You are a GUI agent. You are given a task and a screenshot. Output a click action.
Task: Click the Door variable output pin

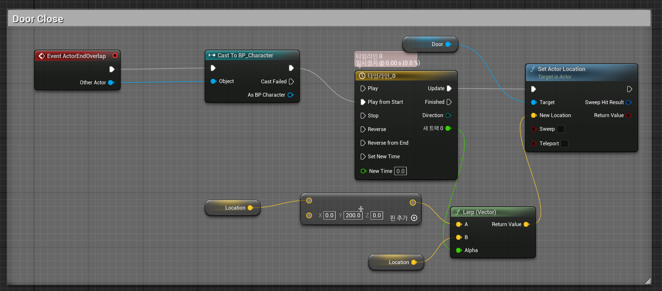448,44
